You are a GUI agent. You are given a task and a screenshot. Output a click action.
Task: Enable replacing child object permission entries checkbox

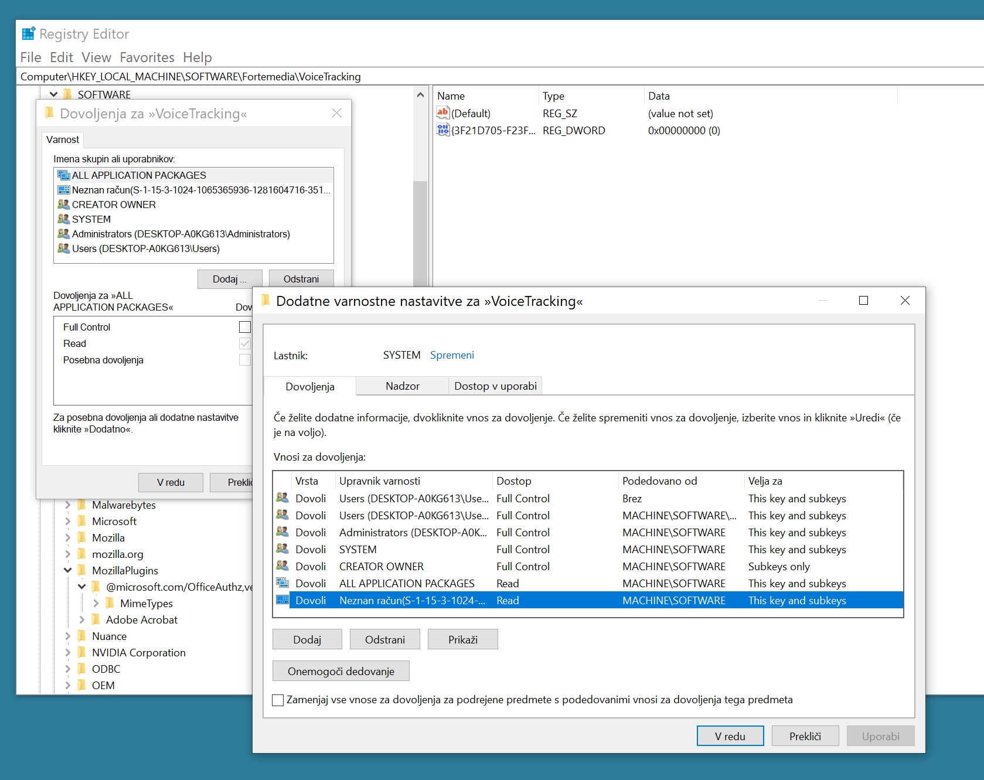tap(278, 700)
